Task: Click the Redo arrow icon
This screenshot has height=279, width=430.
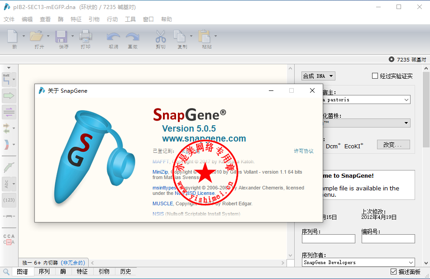Action: 133,37
